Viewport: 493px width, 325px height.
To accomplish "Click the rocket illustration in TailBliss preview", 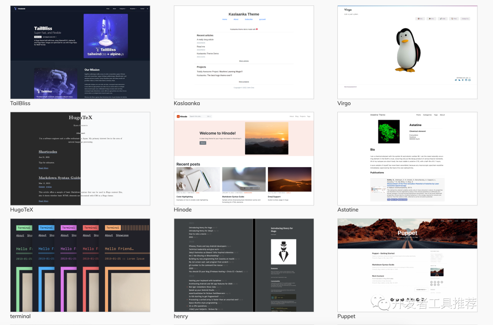I will 105,36.
